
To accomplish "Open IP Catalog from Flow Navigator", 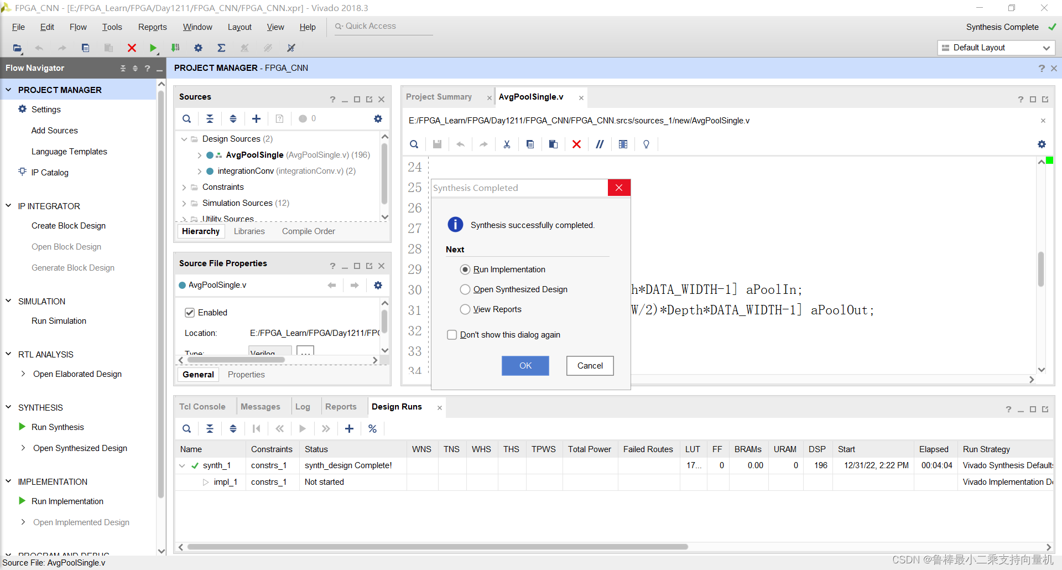I will 50,173.
